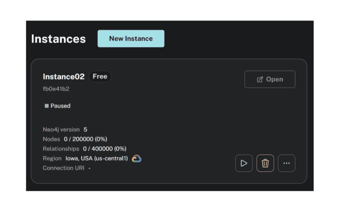Open the three-dot more options menu
Screen dimensions: 350x218
[x=286, y=163]
